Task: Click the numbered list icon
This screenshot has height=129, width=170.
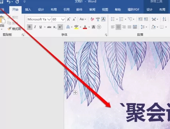Action: pos(121,19)
